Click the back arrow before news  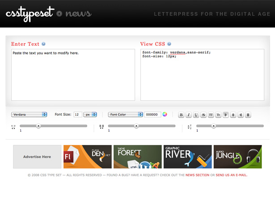(59, 13)
